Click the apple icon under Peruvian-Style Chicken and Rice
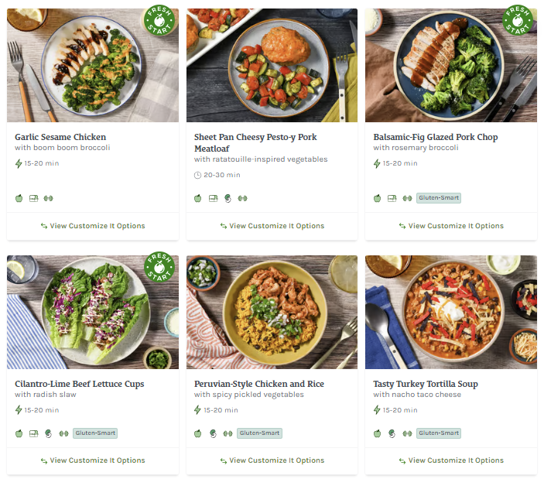The height and width of the screenshot is (479, 544). [x=198, y=433]
